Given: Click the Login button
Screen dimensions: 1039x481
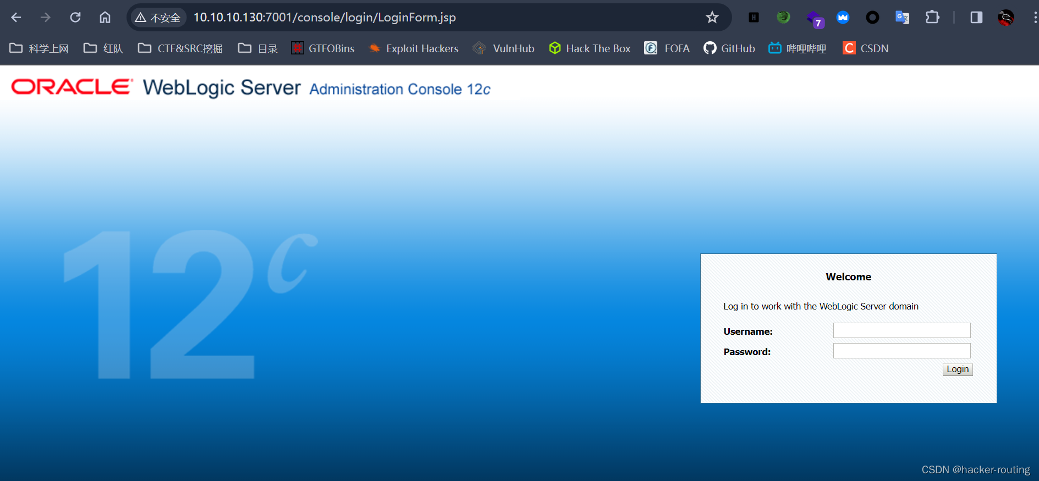Looking at the screenshot, I should click(958, 369).
